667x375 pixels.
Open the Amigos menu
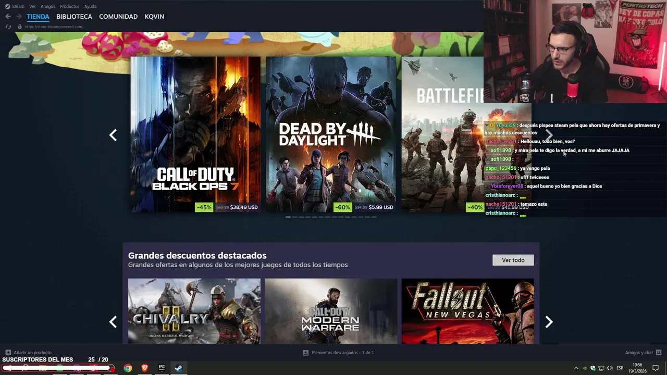tap(48, 6)
